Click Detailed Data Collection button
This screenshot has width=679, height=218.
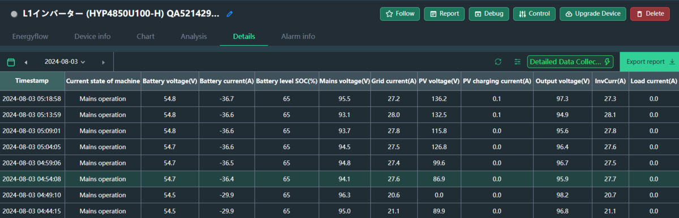[570, 62]
